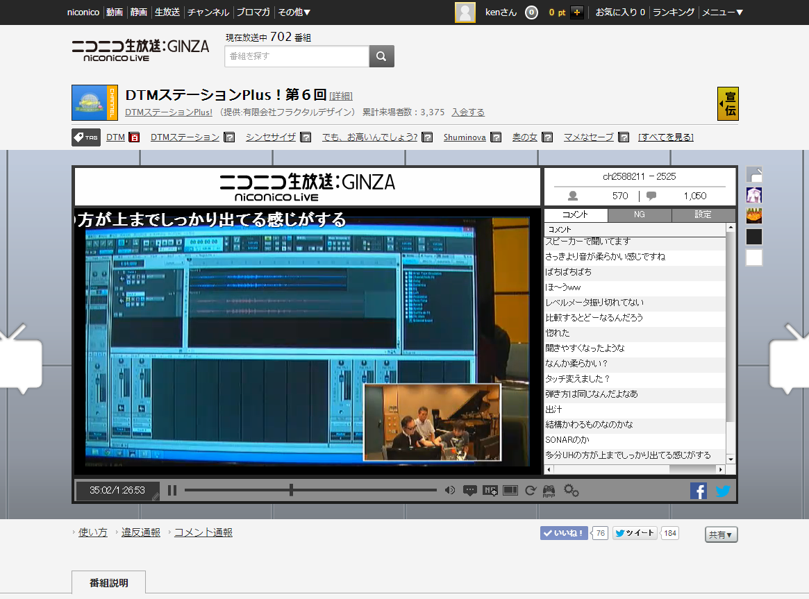This screenshot has height=599, width=809.
Task: Open dictionary icon beside DTMステーション tag
Action: click(230, 137)
